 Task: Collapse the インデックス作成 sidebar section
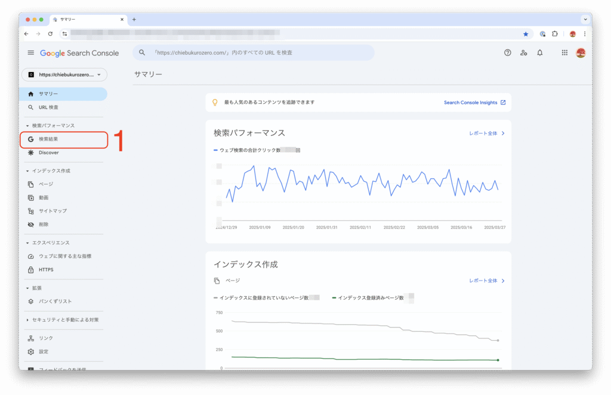[x=27, y=171]
